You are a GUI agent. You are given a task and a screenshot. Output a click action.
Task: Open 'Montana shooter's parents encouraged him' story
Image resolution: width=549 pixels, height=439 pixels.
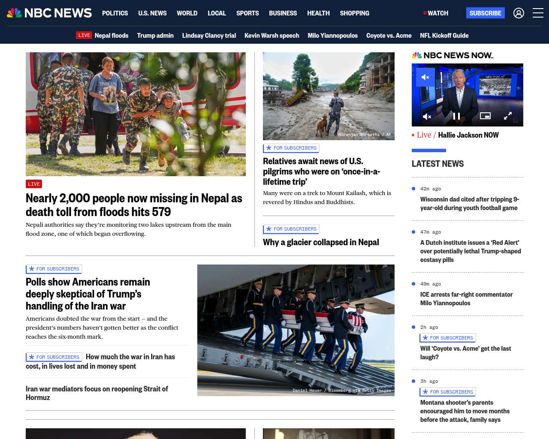click(465, 411)
